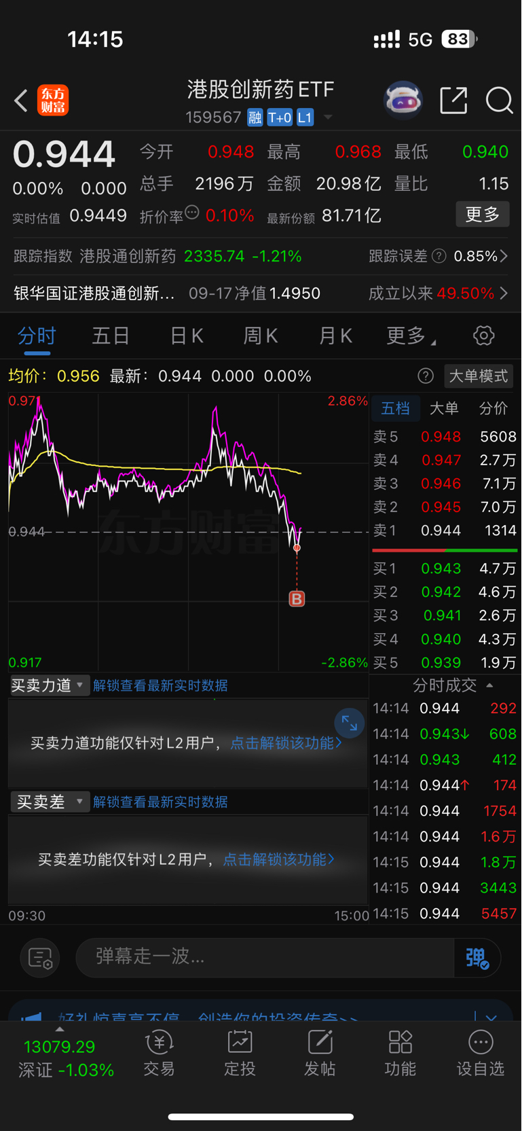Collapse 分时成交 header triangle

pos(489,685)
